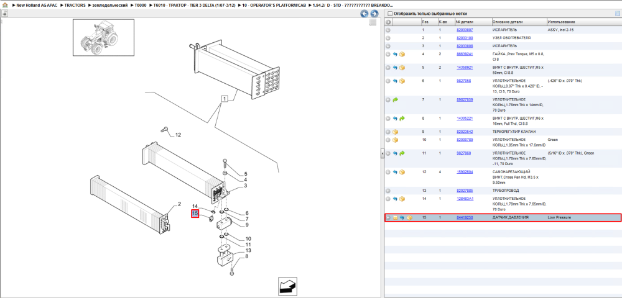Select callout 2 on the diagram
The image size is (622, 298).
[179, 204]
